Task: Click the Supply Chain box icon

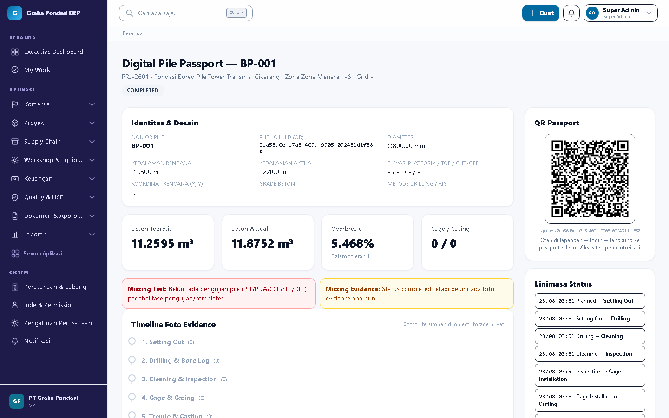Action: [15, 142]
